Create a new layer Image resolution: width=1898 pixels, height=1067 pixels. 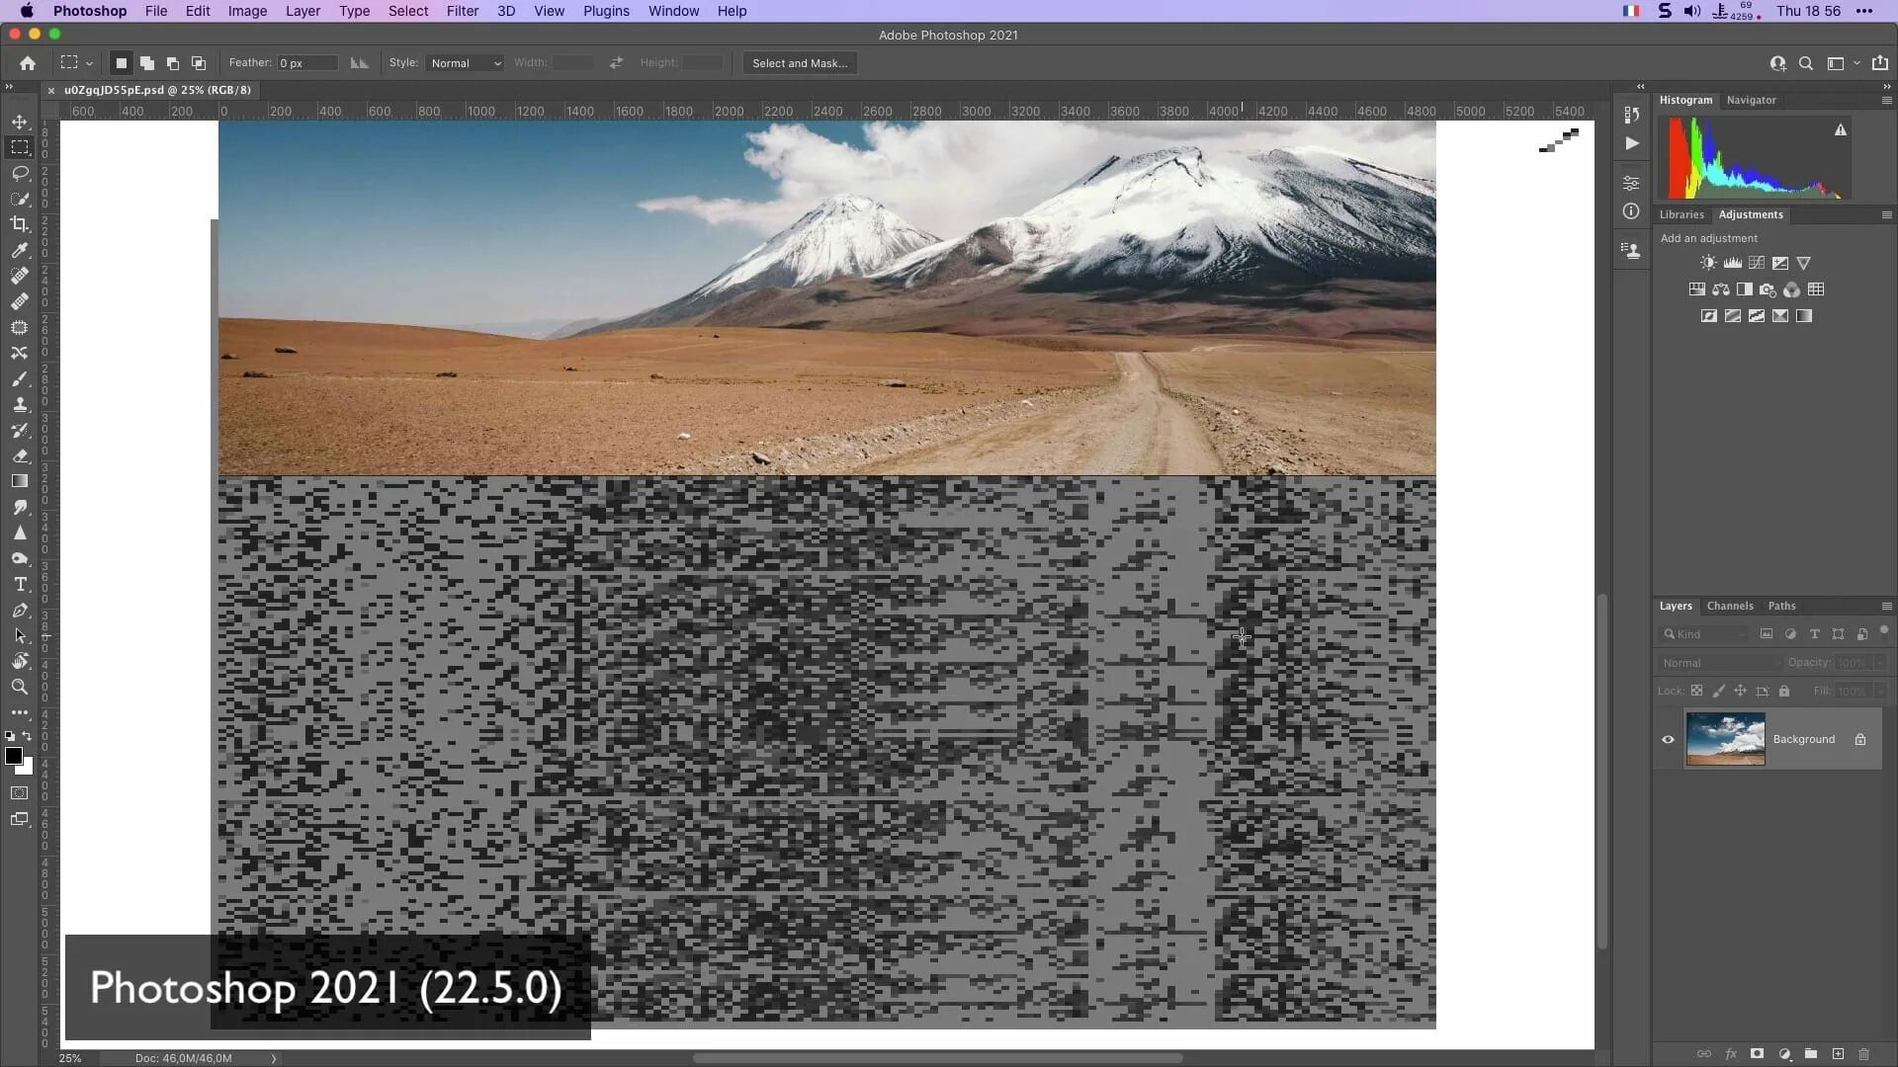(1838, 1054)
